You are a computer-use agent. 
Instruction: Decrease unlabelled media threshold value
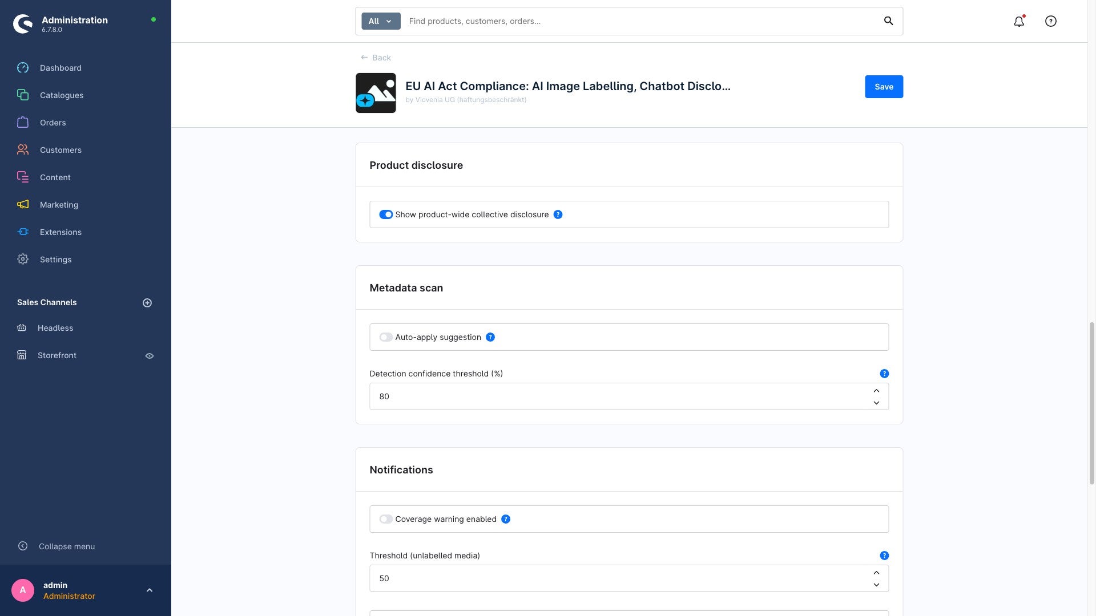click(x=876, y=585)
